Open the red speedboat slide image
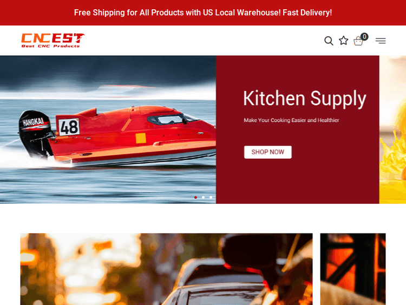Screen dimensions: 406x305 [x=108, y=129]
